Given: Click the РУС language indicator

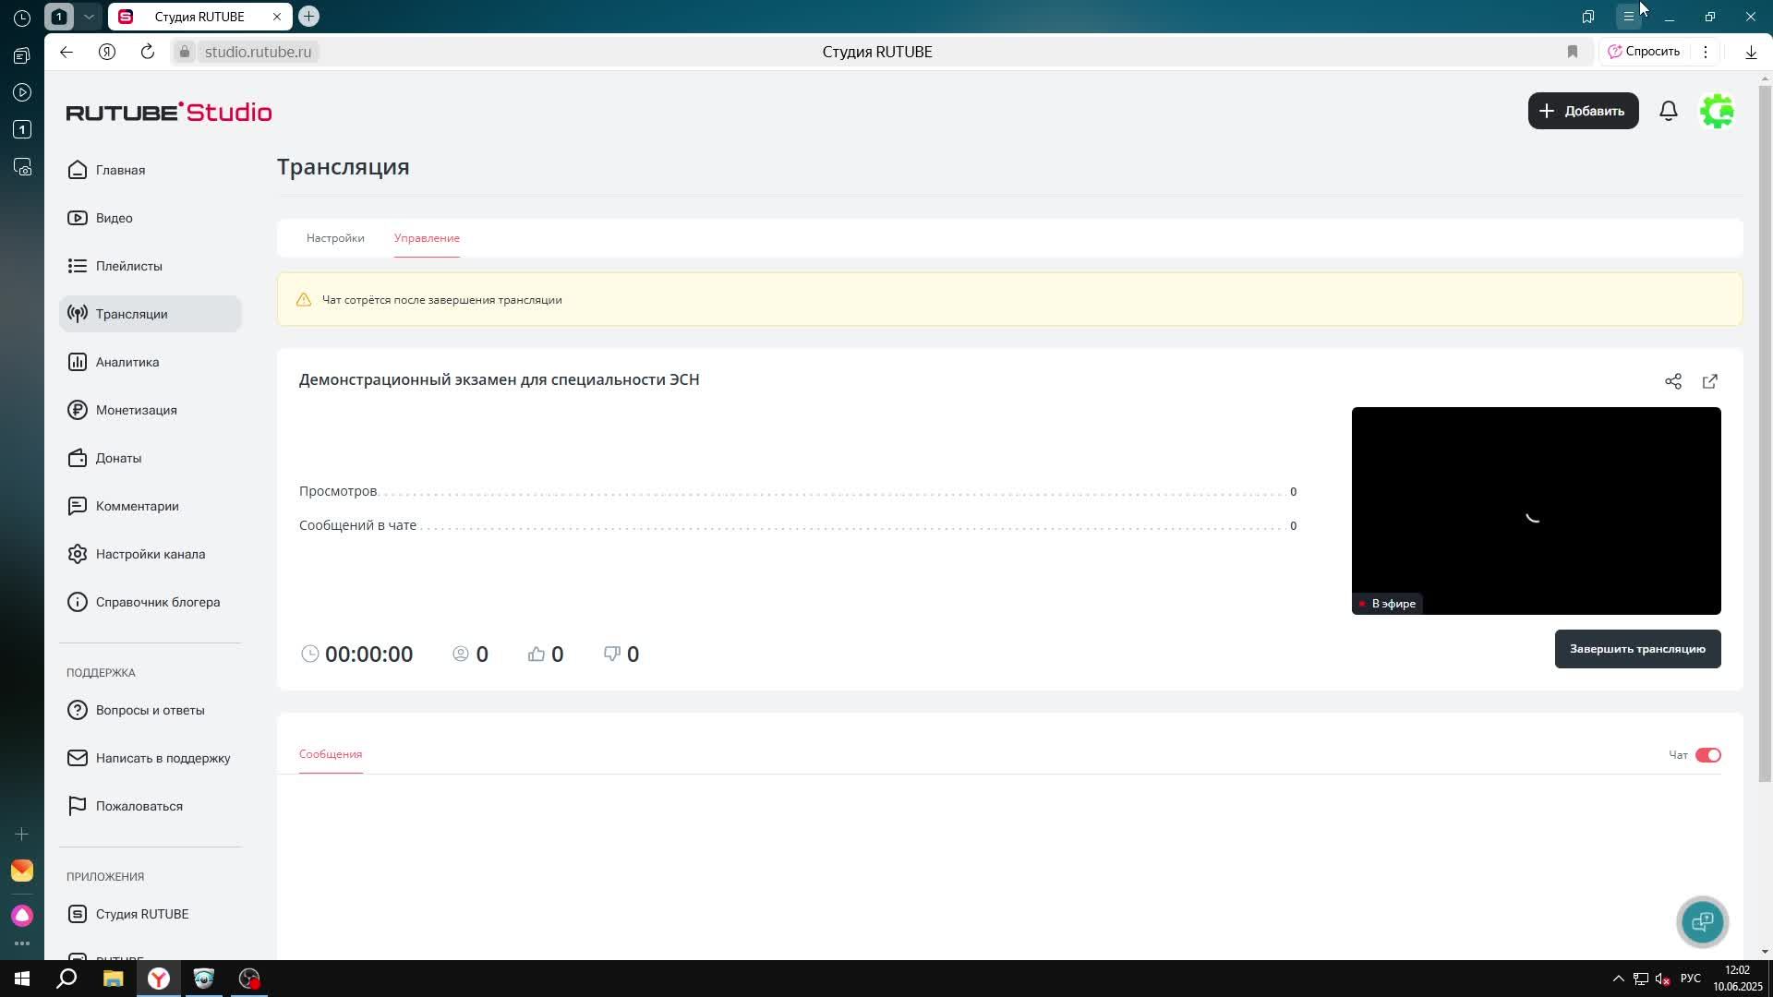Looking at the screenshot, I should pos(1690,979).
